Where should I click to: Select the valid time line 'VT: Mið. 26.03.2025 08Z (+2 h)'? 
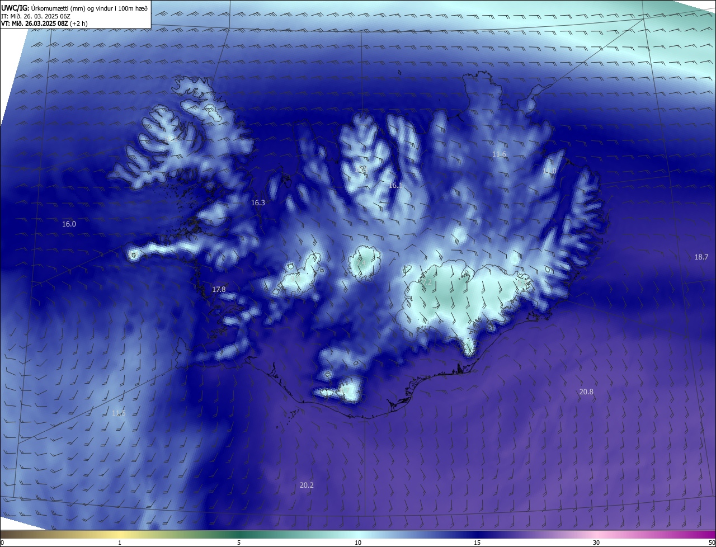(44, 23)
